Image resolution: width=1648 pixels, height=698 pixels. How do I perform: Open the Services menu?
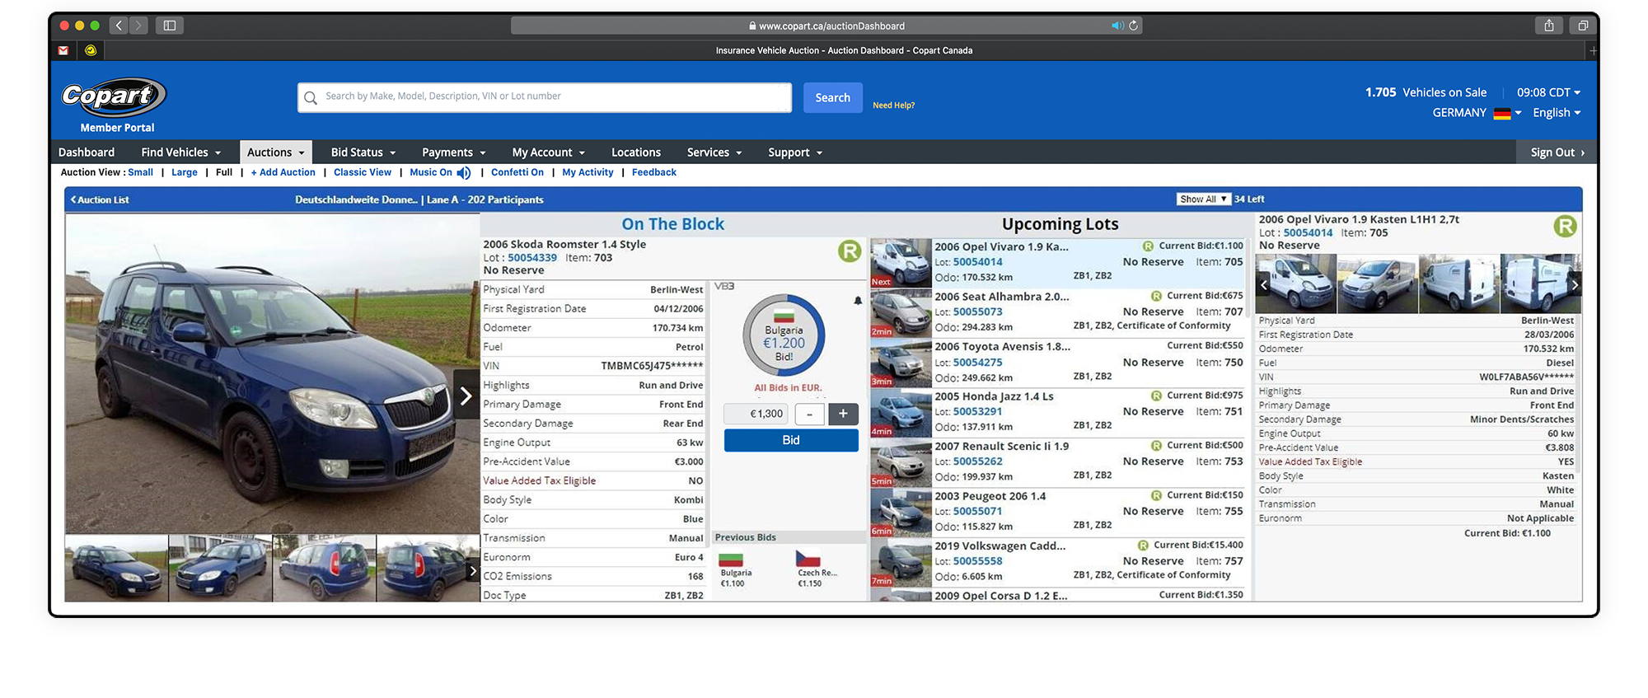(714, 152)
